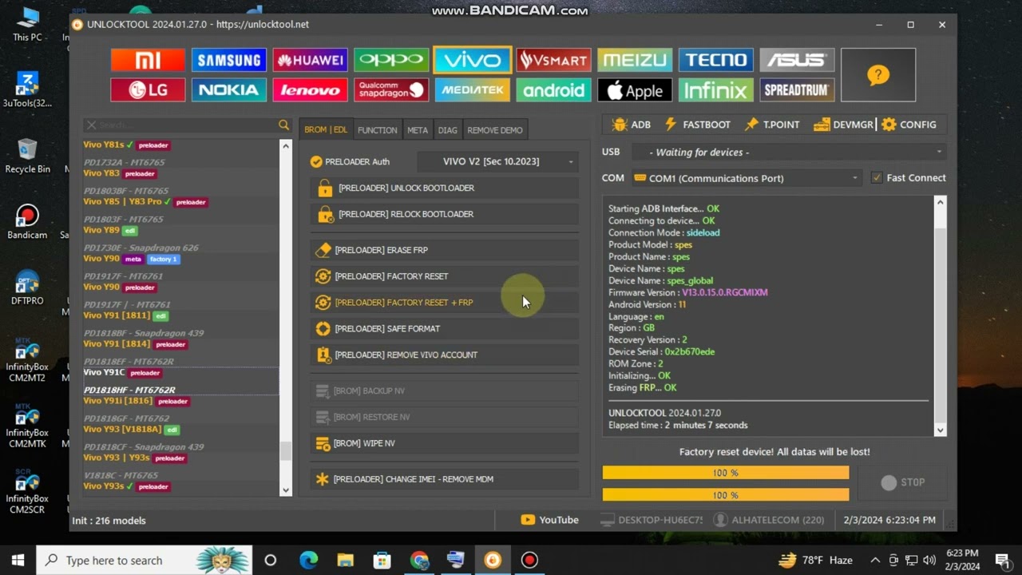Click PRELOADER RELOCK BOOTLOADER button
The width and height of the screenshot is (1022, 575).
point(444,214)
